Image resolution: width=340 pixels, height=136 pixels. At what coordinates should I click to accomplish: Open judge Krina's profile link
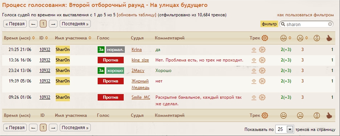137,50
